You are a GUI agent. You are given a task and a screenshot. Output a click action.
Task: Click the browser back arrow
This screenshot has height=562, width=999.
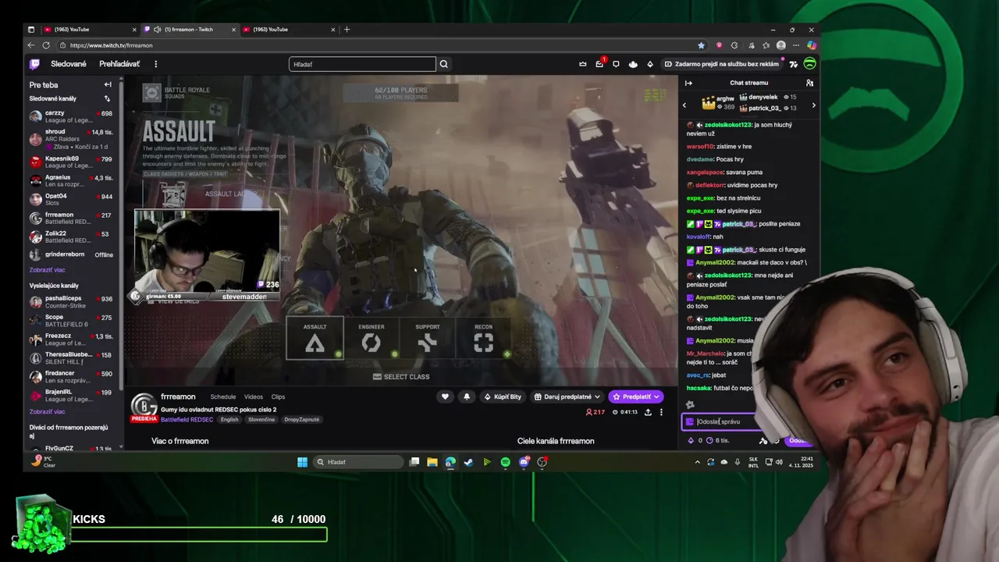(x=32, y=45)
